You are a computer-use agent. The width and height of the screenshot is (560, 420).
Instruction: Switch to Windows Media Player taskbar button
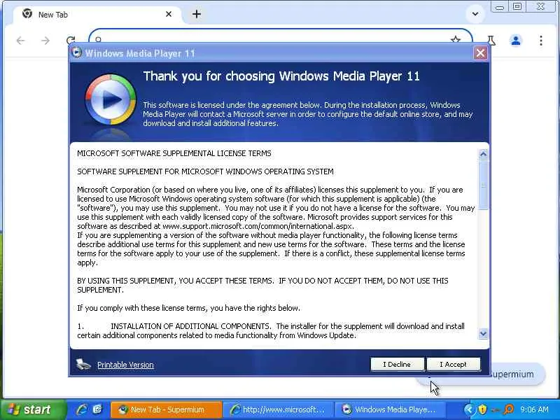pos(391,409)
